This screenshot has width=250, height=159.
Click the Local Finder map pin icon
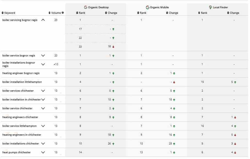(x=210, y=7)
